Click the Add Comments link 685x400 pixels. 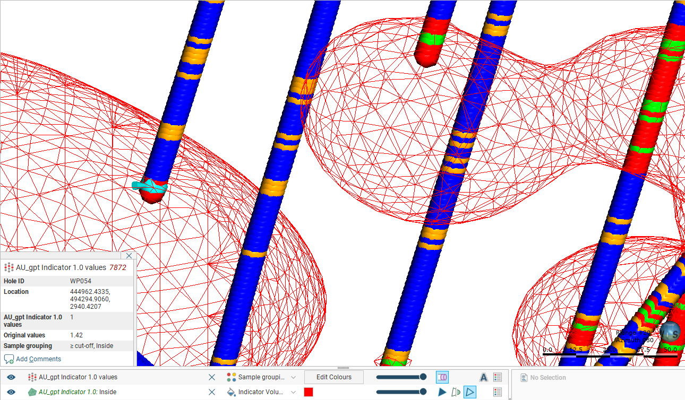[x=38, y=359]
